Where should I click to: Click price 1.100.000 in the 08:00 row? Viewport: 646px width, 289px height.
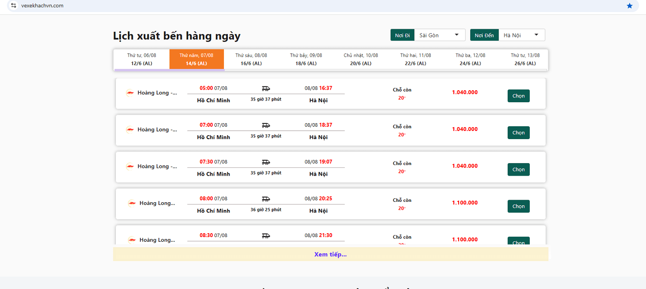coord(465,203)
